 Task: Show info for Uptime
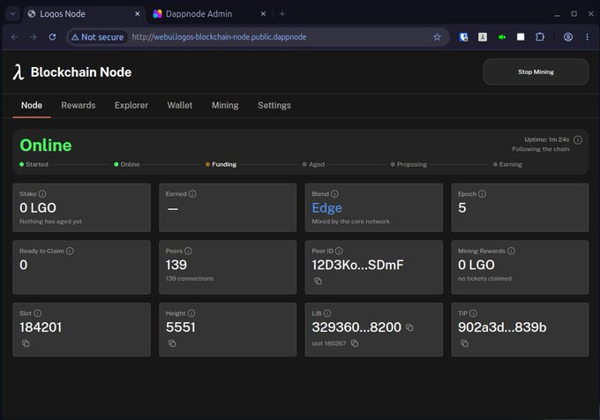point(578,140)
